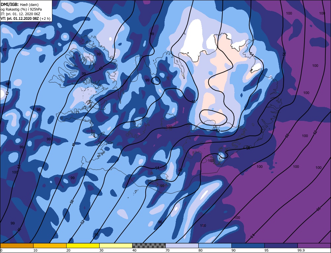331x253 pixels.
Task: Click the '62' contour line label
Action: pos(315,132)
